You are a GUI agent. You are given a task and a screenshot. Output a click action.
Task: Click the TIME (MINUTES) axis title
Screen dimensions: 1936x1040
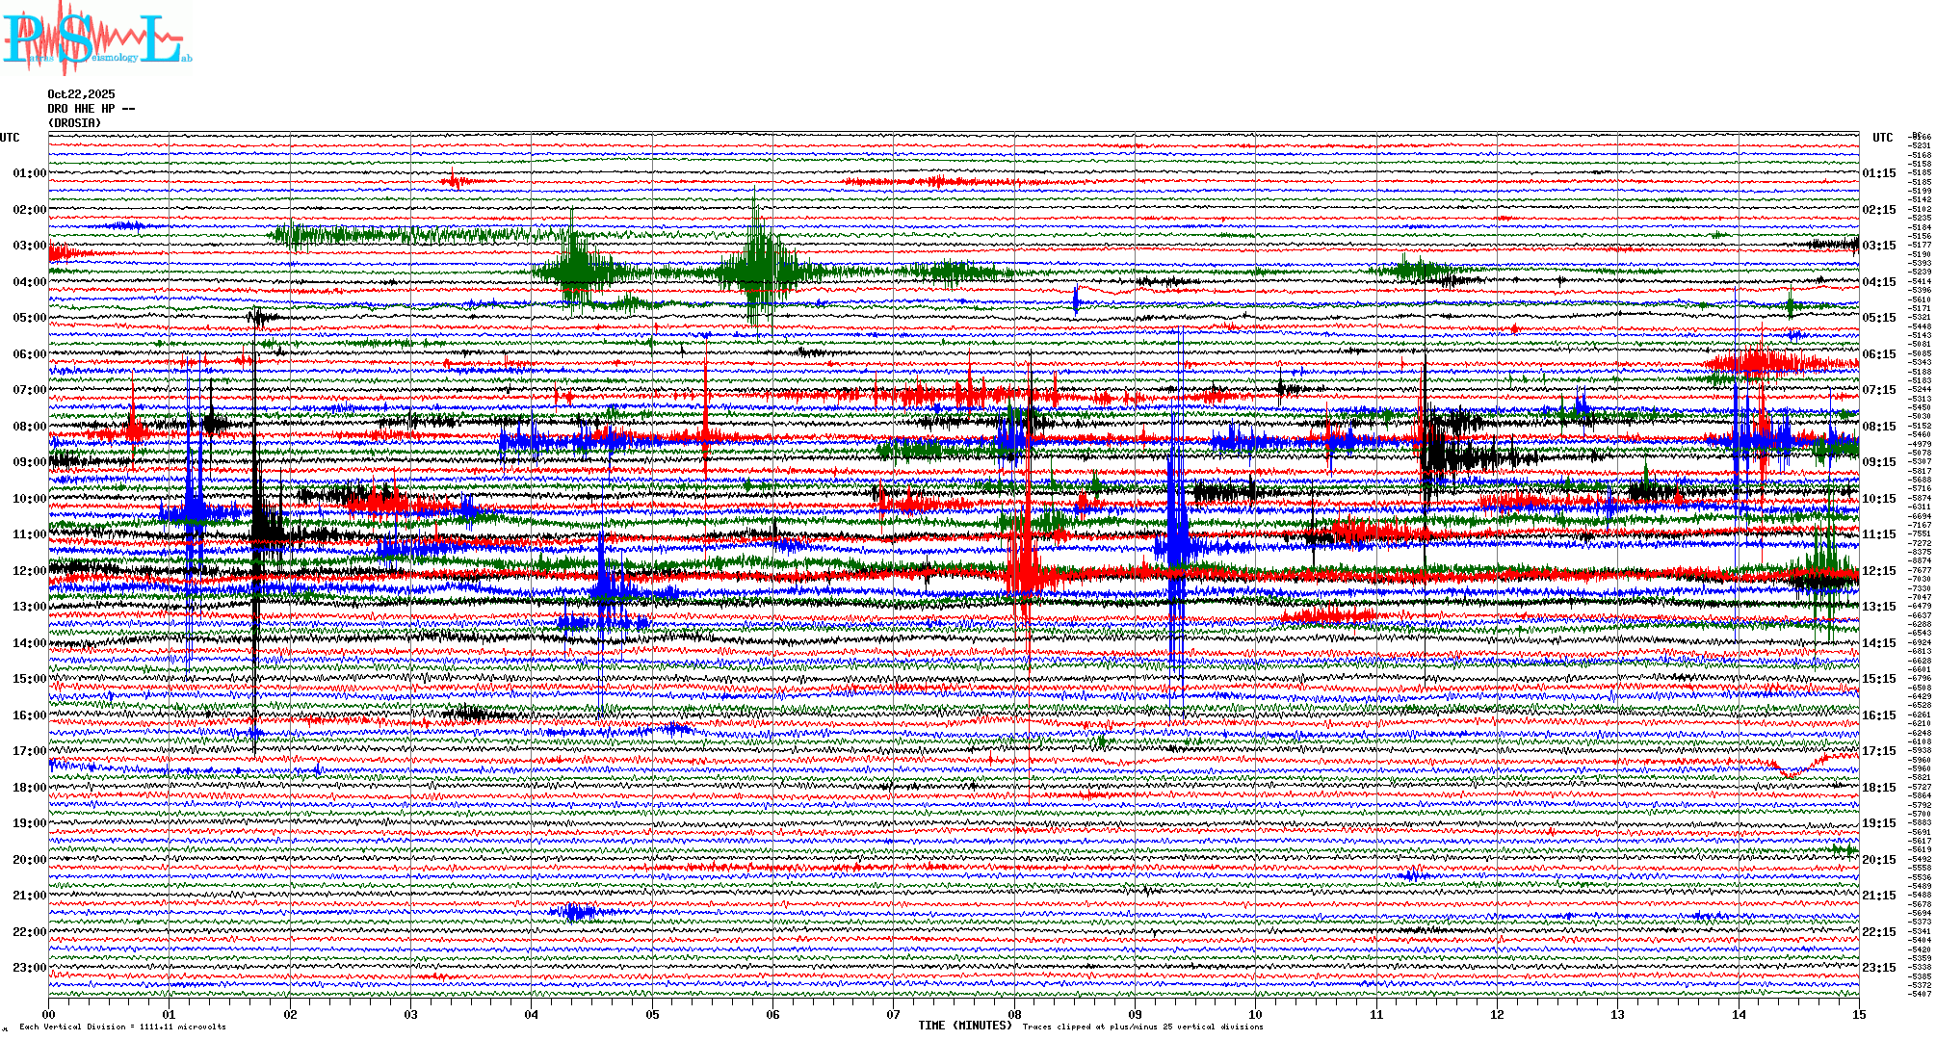[965, 1026]
